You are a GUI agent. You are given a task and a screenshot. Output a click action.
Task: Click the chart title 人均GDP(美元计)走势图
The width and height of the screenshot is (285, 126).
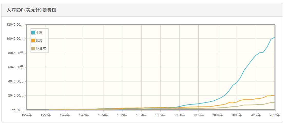coord(31,10)
